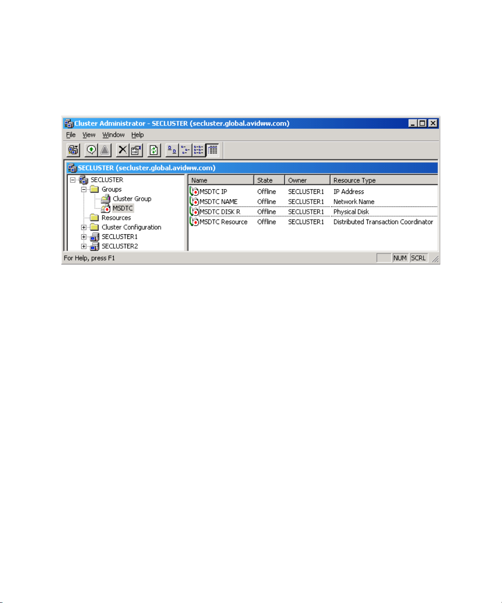Open Properties via the toolbar icon
502x603 pixels.
click(x=136, y=150)
